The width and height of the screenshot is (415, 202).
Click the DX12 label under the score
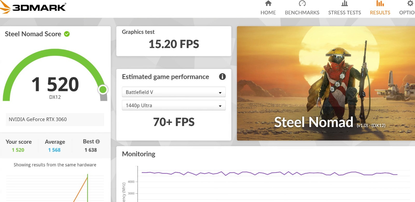coord(55,97)
